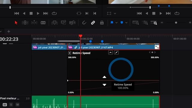Viewport: 192px width, 108px height.
Task: Play source viewer in reverse
Action: pos(24,13)
